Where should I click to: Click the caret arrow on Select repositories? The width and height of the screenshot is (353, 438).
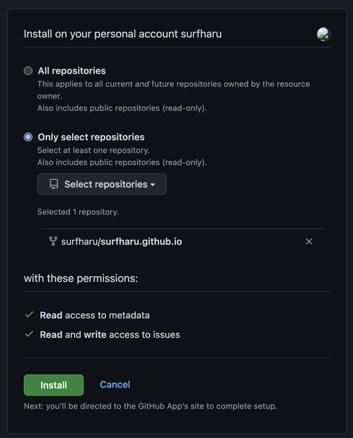(x=153, y=185)
